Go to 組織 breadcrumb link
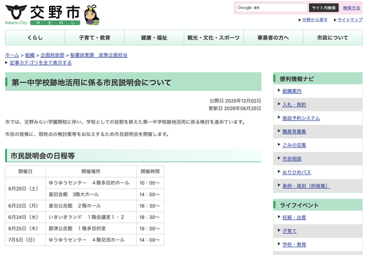This screenshot has width=374, height=255. coord(30,55)
